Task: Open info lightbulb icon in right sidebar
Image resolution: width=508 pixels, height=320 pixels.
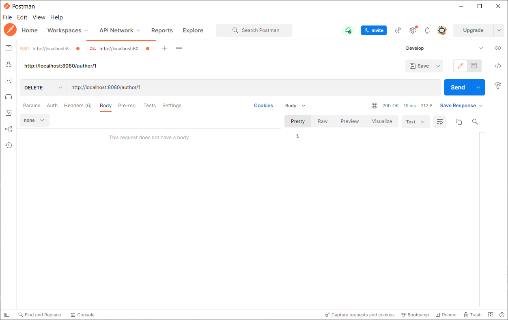Action: (x=498, y=85)
